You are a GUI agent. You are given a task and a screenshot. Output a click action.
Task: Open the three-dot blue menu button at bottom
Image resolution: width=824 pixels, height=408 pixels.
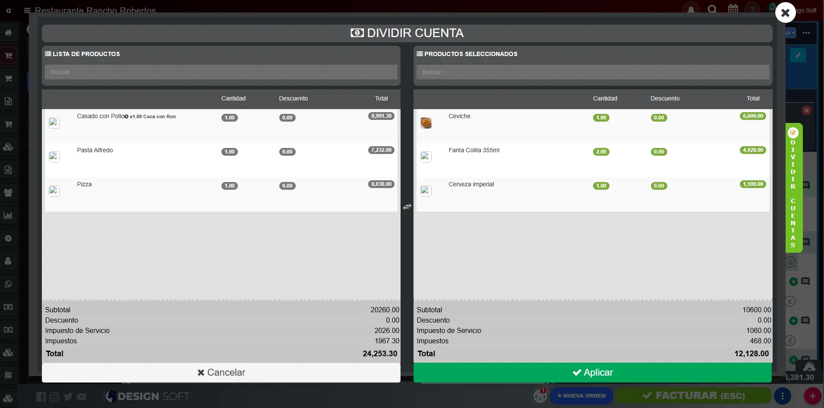pos(783,396)
